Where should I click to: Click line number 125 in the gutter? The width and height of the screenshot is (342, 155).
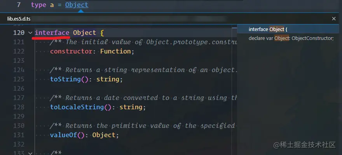point(19,79)
